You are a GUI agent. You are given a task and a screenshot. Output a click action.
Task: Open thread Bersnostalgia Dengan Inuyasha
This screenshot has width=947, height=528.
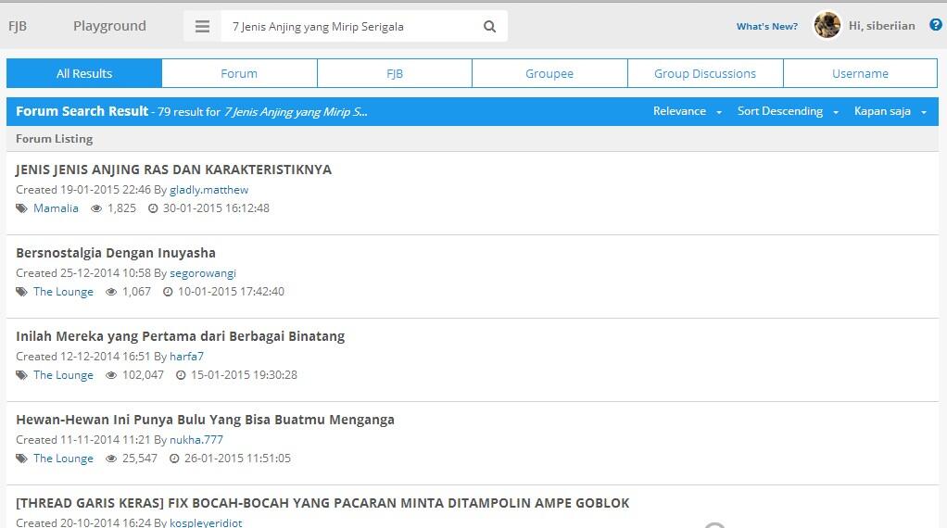(115, 253)
